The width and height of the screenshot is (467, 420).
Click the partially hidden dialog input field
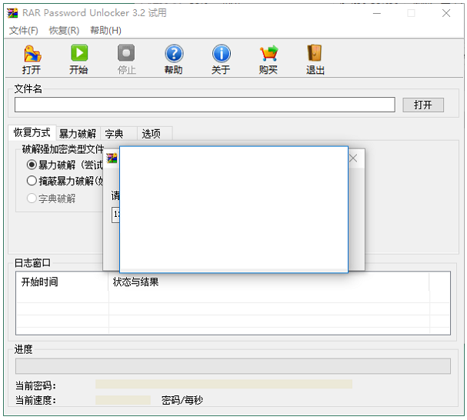coord(116,215)
